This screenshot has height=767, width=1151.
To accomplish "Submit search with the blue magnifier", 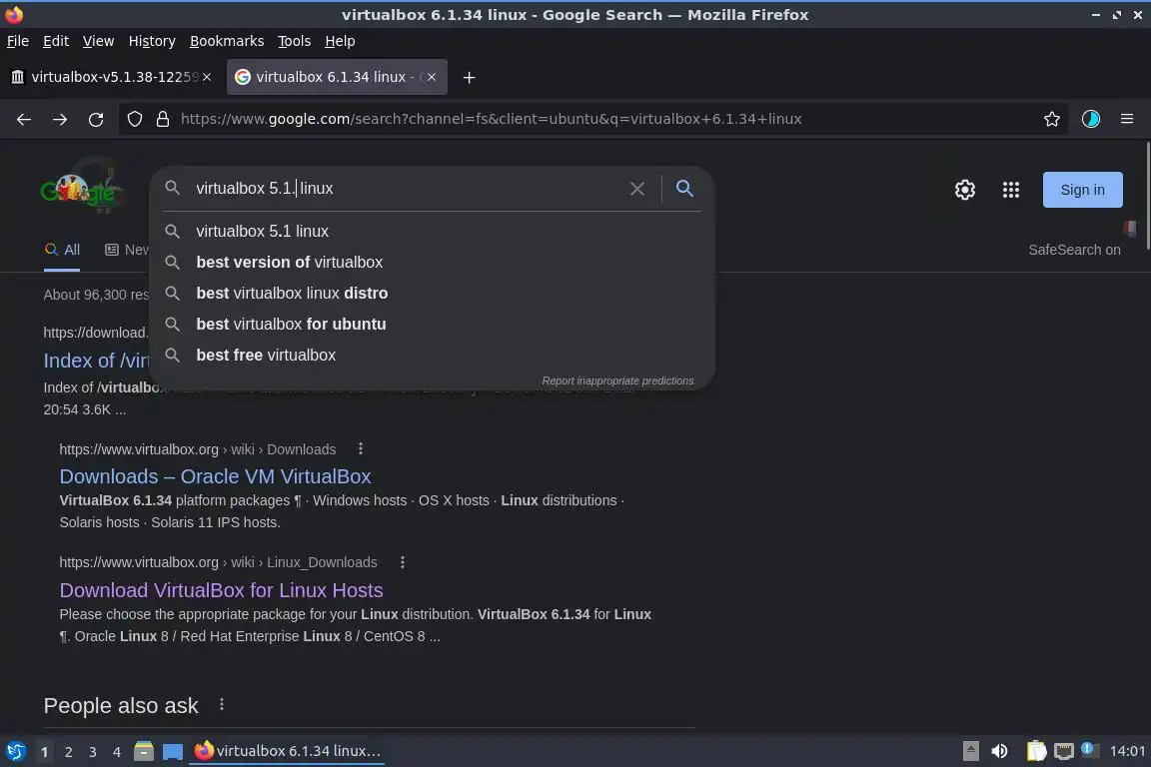I will 684,189.
